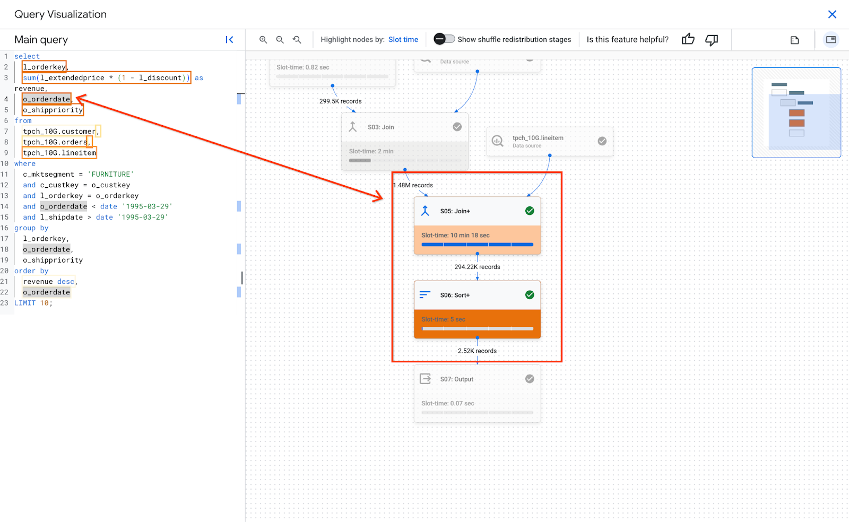This screenshot has width=849, height=522.
Task: Click the completion checkmark on stage S03
Action: pyautogui.click(x=457, y=126)
